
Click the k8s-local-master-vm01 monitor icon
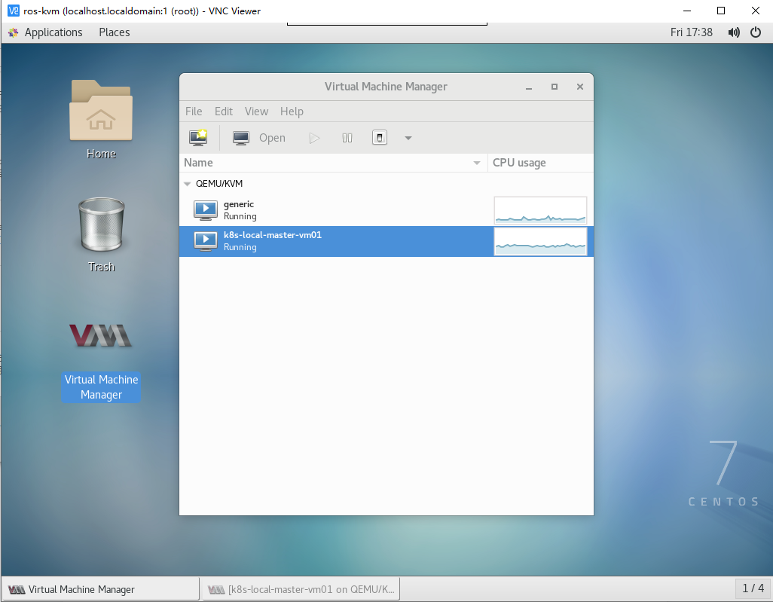click(x=206, y=242)
